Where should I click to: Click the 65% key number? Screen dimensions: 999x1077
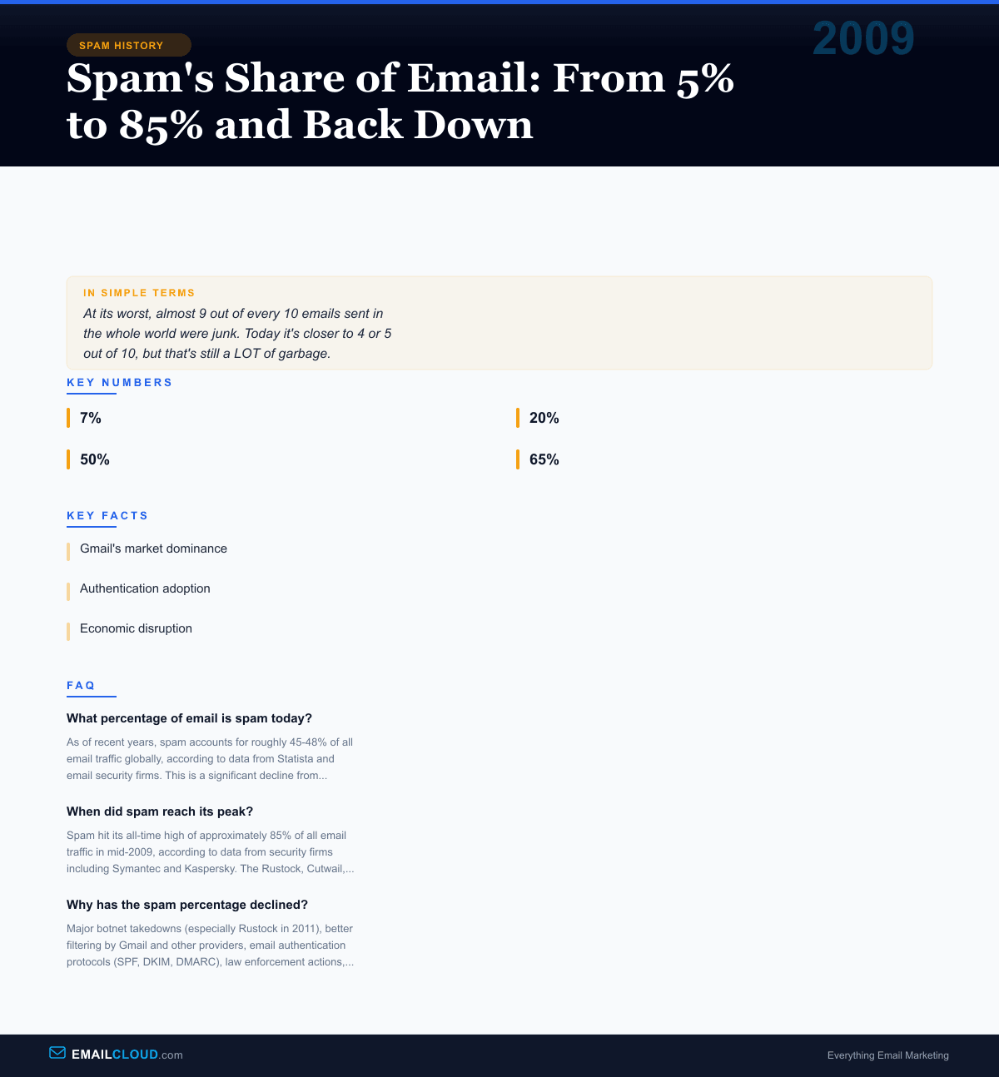(544, 459)
